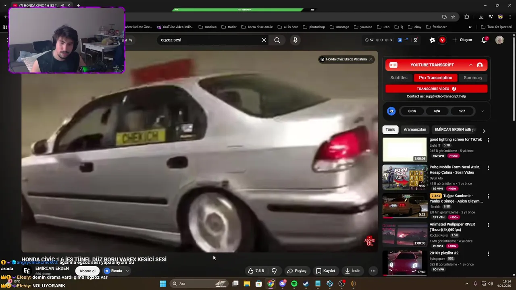Image resolution: width=516 pixels, height=290 pixels.
Task: Open Chrome downloads
Action: pos(481,17)
